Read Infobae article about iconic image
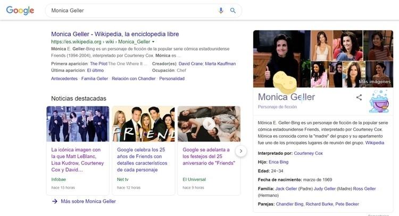 pyautogui.click(x=77, y=160)
